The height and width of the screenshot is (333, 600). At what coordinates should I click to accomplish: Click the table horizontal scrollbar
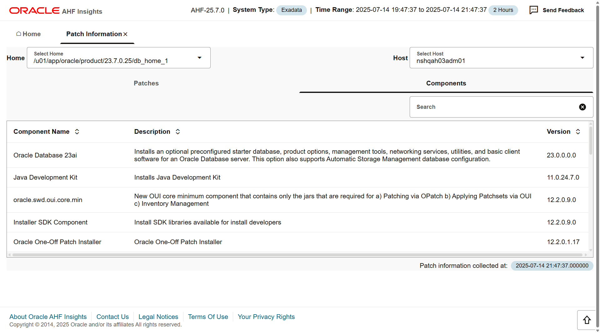(x=297, y=255)
